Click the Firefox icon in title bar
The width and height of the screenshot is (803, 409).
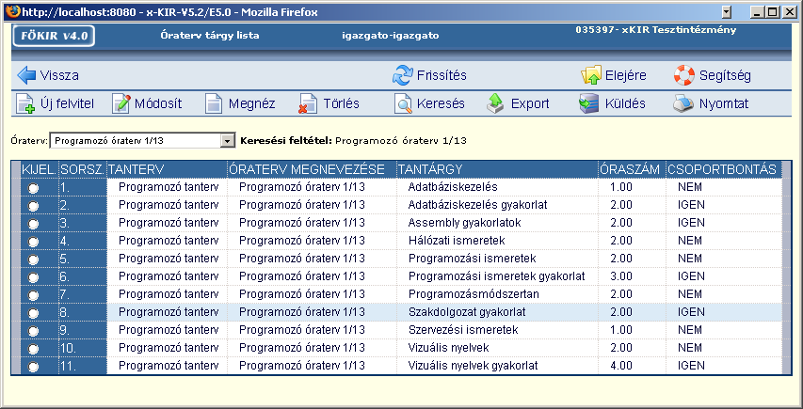click(14, 11)
